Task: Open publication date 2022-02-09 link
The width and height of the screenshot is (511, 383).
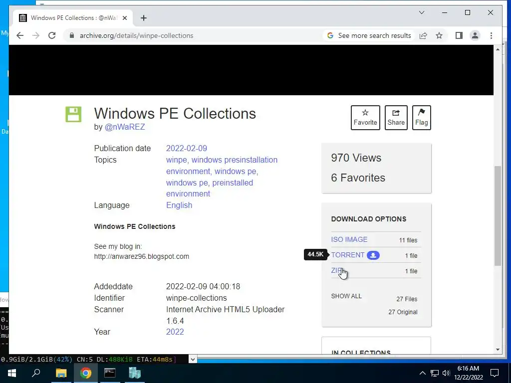Action: tap(187, 148)
